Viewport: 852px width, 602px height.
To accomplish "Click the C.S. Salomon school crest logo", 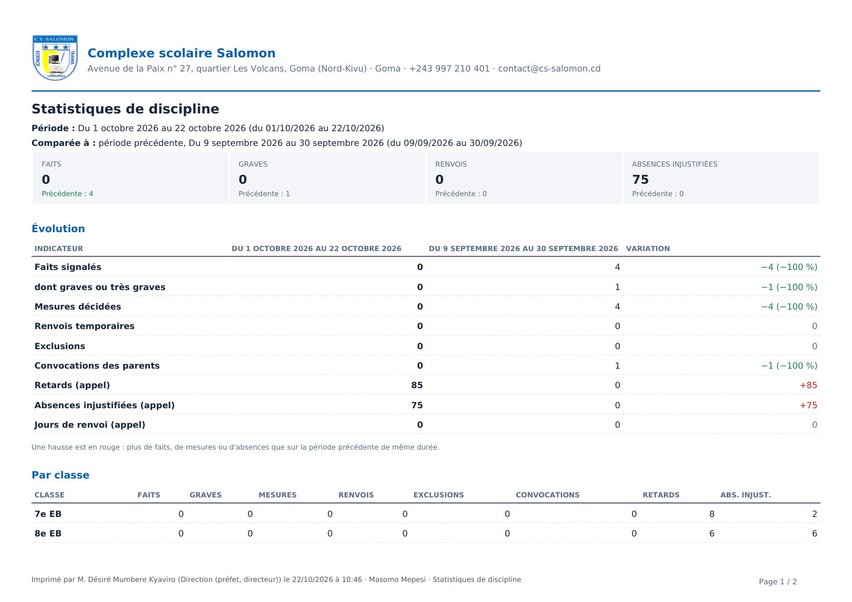I will click(x=55, y=57).
